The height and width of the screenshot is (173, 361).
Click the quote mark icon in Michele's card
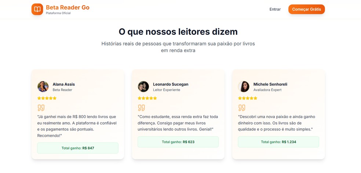(242, 108)
